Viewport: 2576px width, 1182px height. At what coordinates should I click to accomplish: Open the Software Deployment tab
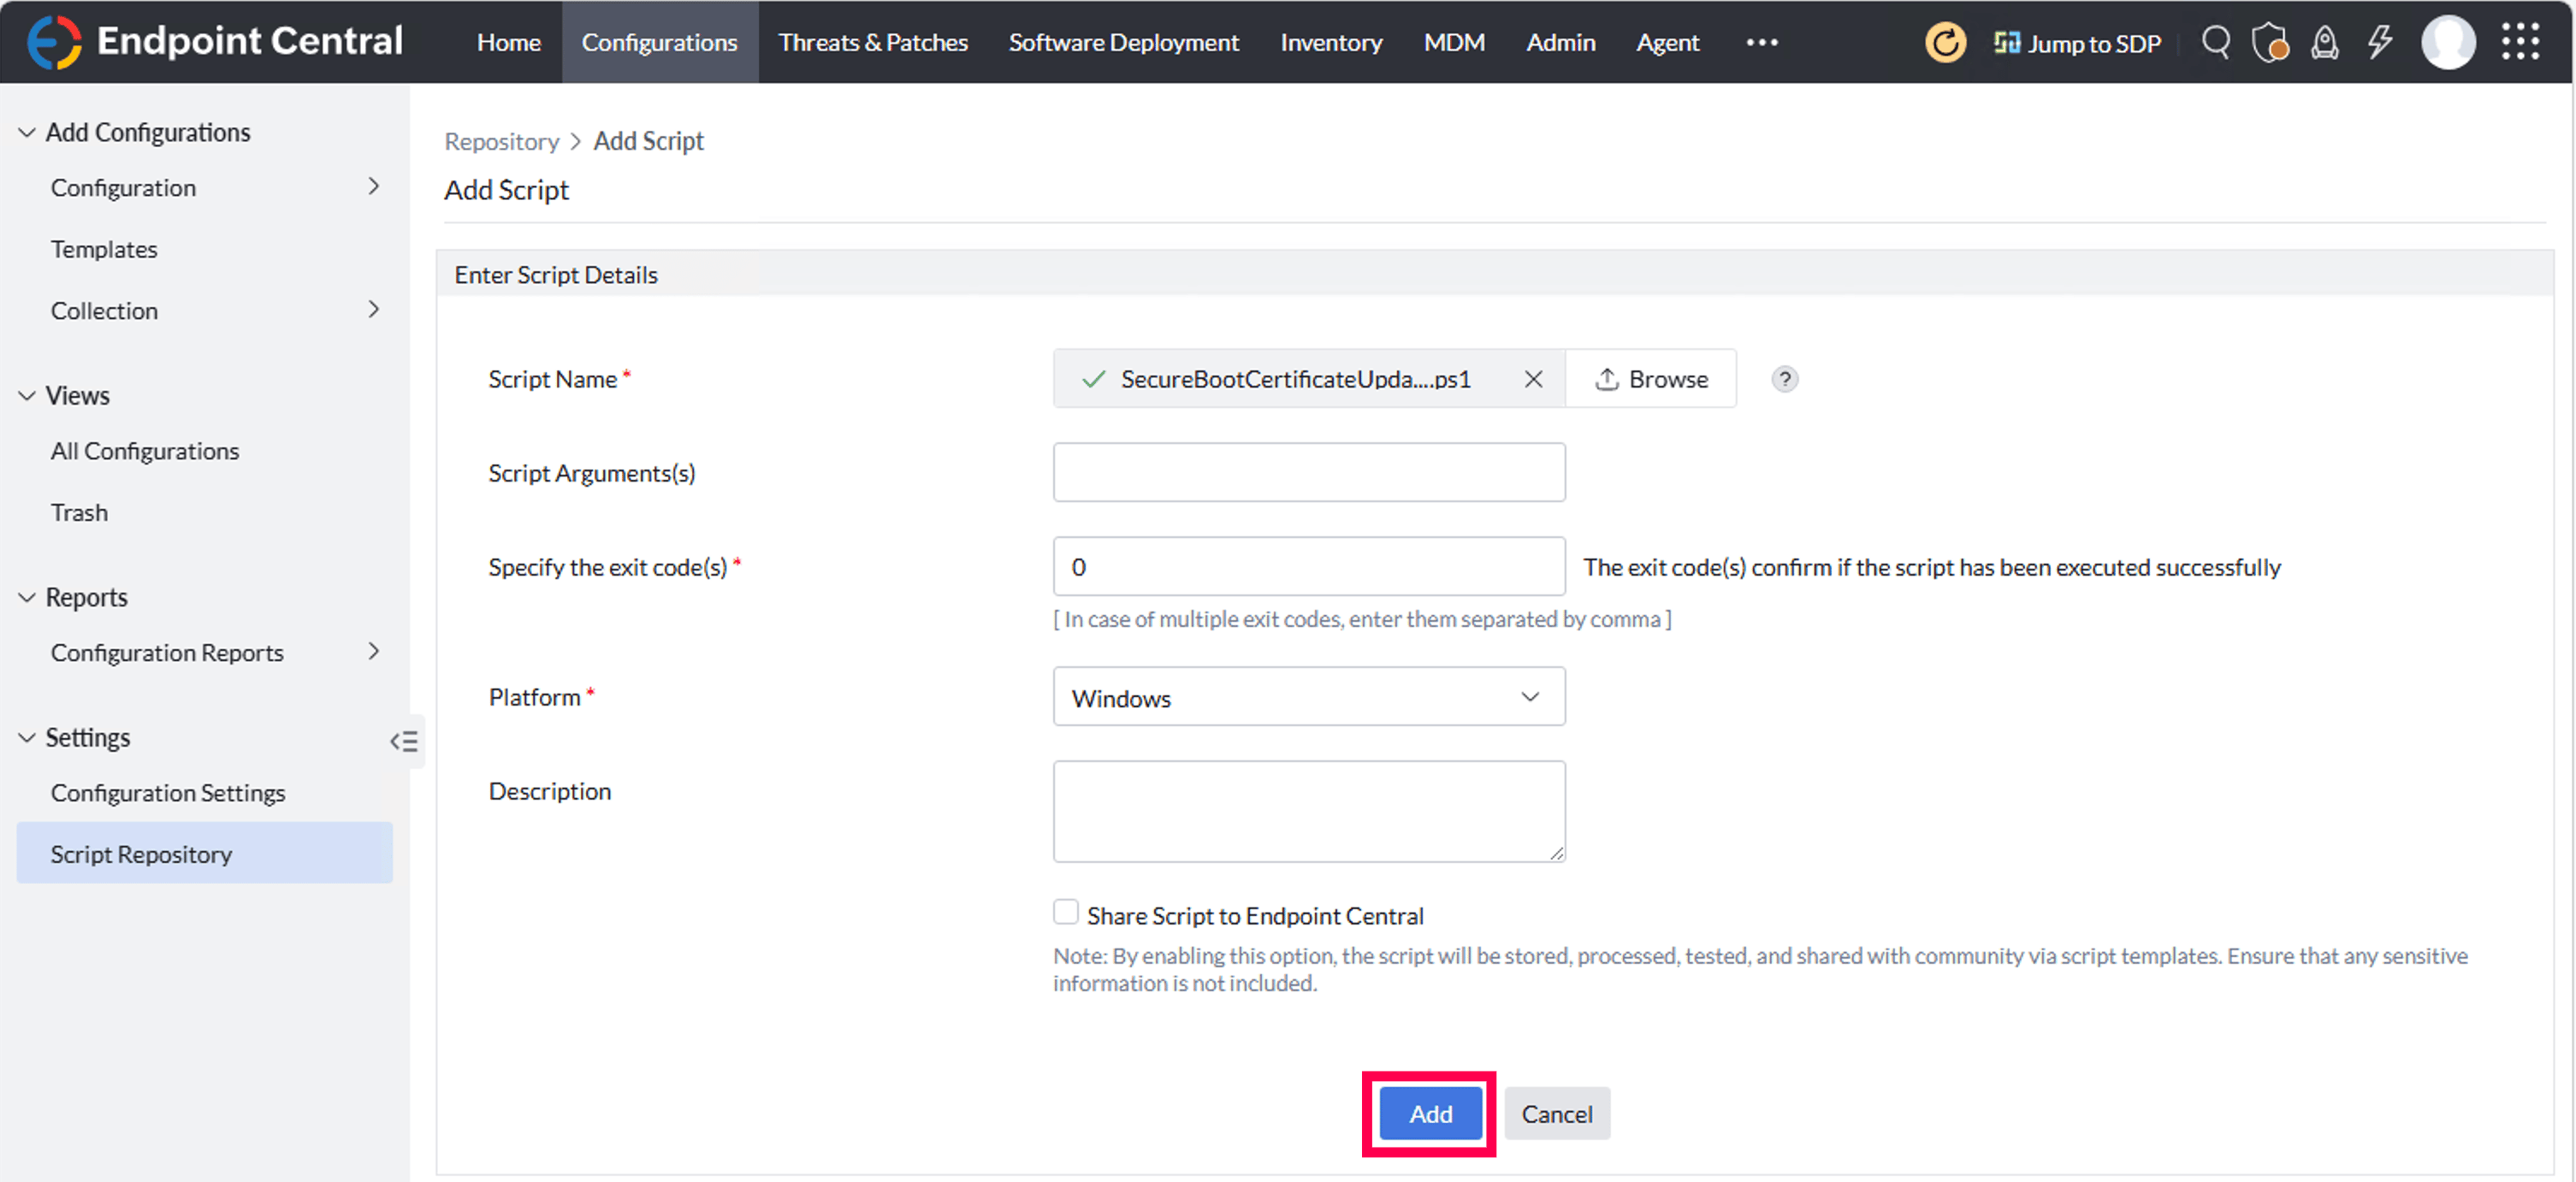pyautogui.click(x=1123, y=42)
